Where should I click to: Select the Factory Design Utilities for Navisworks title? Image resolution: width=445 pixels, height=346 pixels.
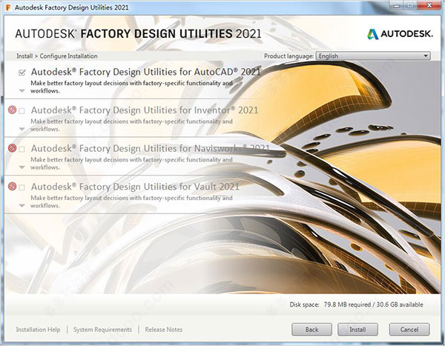click(150, 148)
